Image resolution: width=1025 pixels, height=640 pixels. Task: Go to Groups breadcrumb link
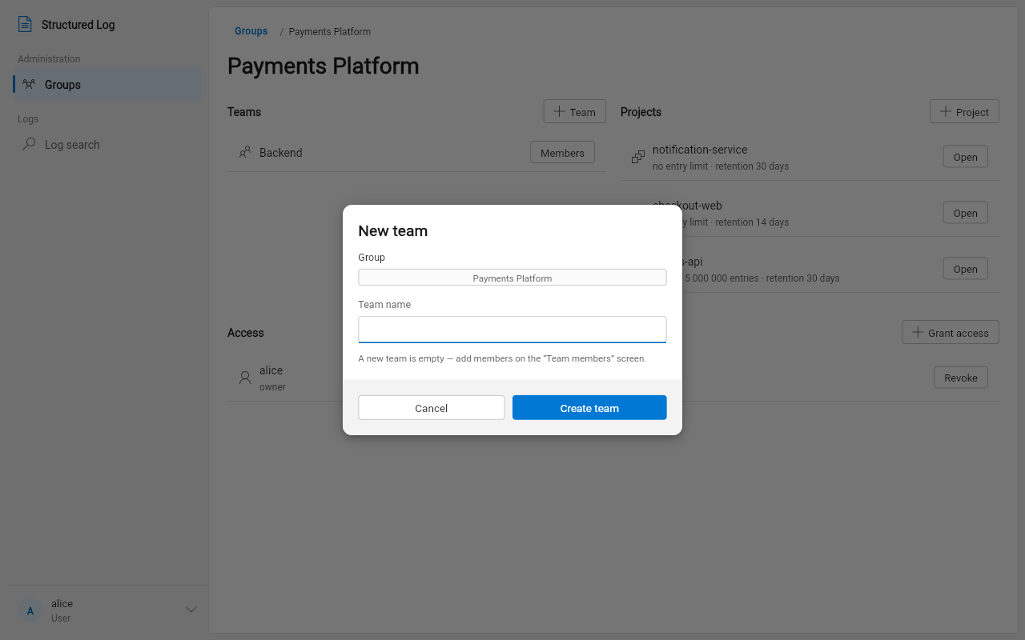pos(251,31)
